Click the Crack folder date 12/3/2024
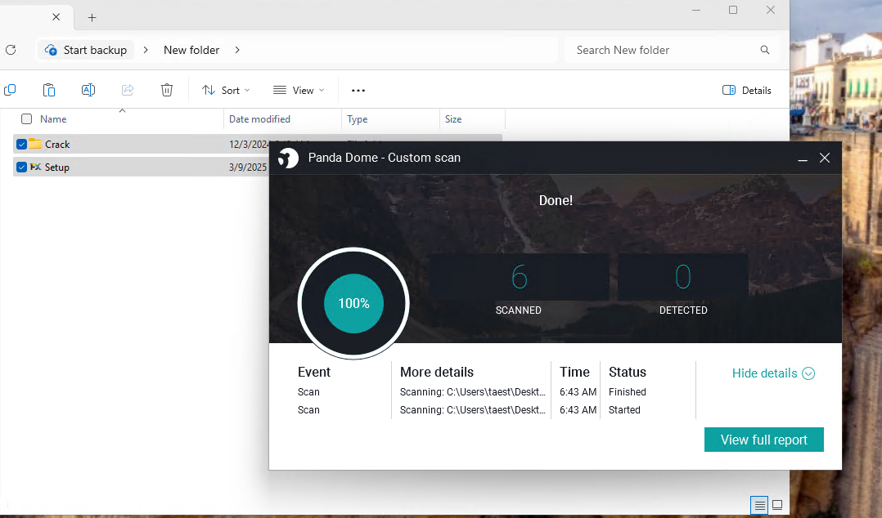 click(x=249, y=145)
